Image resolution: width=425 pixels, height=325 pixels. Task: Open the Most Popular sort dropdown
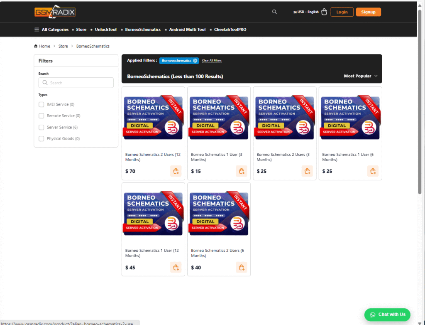click(x=361, y=76)
